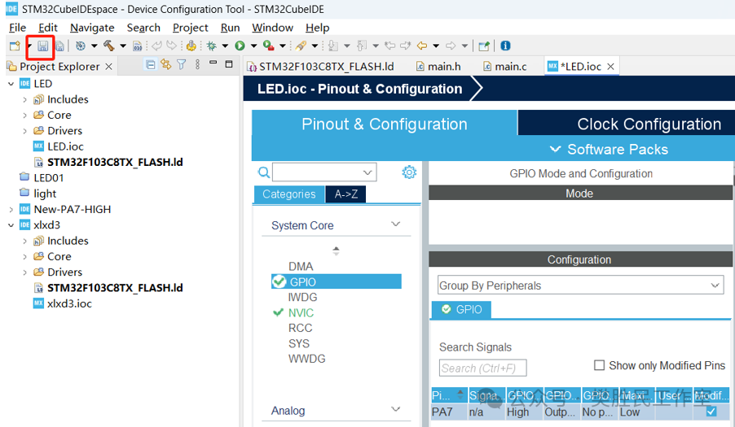
Task: Click the filter funnel icon
Action: 182,64
